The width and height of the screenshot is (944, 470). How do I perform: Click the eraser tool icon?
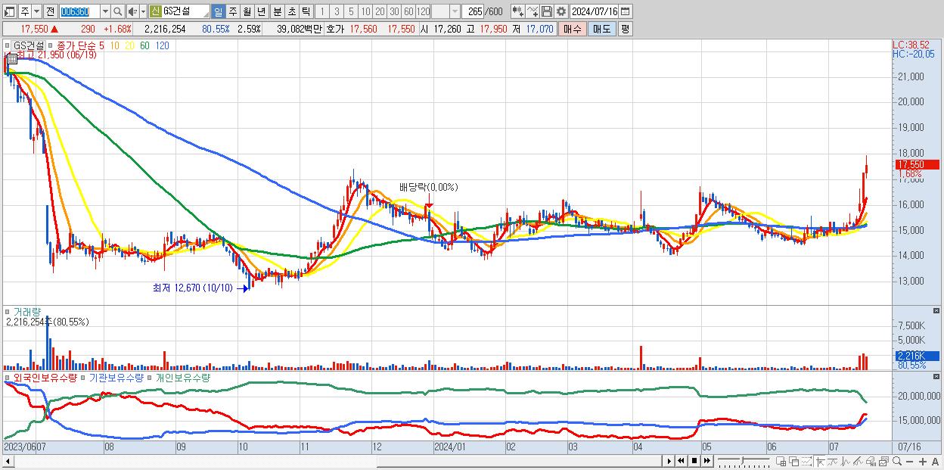871,461
